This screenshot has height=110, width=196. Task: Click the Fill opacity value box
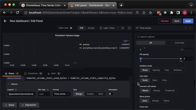(x=188, y=59)
